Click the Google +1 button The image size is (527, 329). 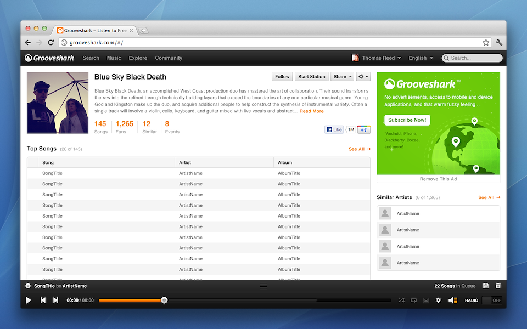tap(363, 129)
